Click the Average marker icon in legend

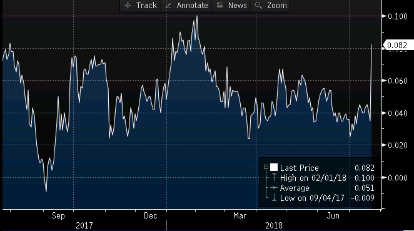coord(274,188)
